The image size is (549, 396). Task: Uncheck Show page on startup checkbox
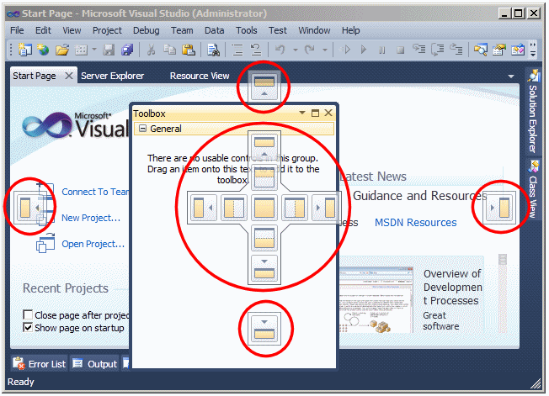[28, 328]
